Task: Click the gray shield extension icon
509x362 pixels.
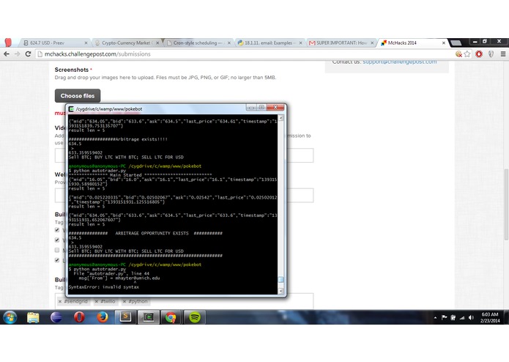Action: pyautogui.click(x=491, y=54)
